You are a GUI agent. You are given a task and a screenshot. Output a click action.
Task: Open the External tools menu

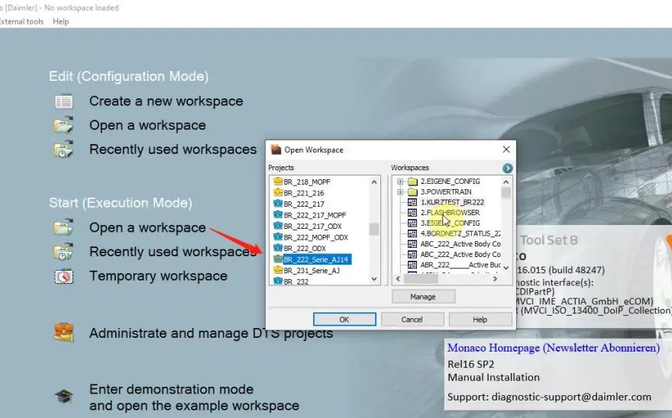pos(21,21)
